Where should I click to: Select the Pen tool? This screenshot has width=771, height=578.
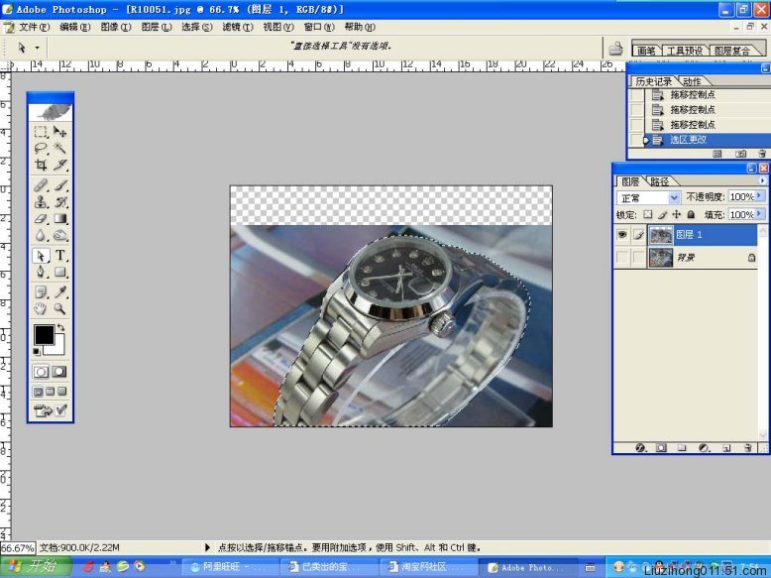coord(41,272)
